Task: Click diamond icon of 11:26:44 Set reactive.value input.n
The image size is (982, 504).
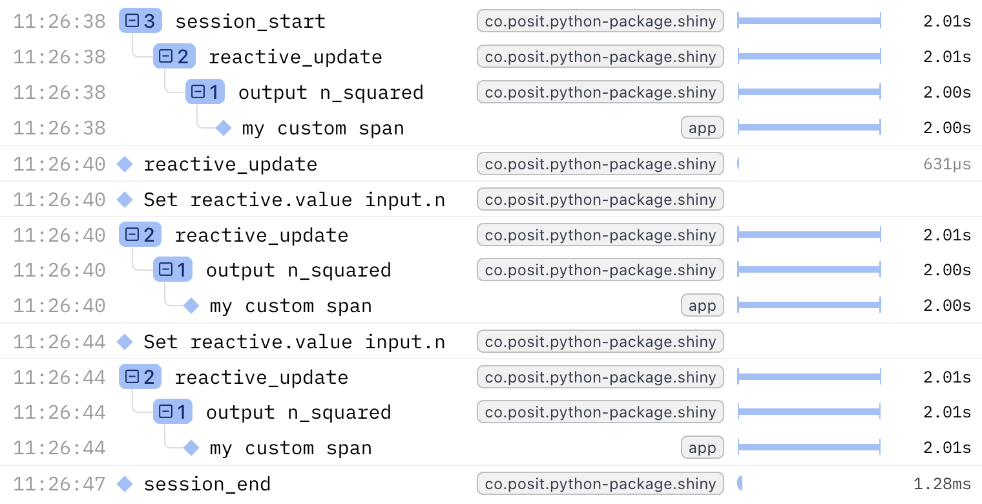Action: point(125,342)
